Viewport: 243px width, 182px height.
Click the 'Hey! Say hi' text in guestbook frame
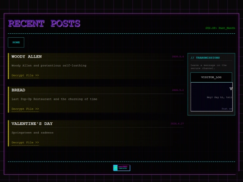(219, 98)
